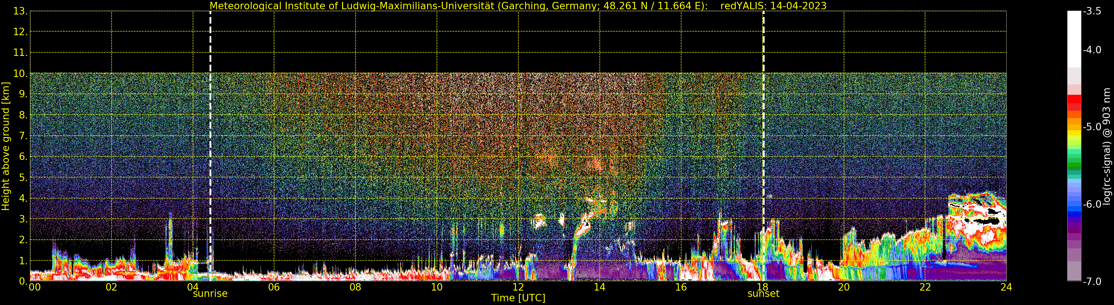The height and width of the screenshot is (305, 1114).
Task: Click the '7.' height axis tick label
Action: 23,136
